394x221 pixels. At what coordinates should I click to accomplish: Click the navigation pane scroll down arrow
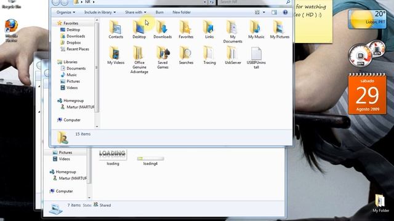point(97,126)
